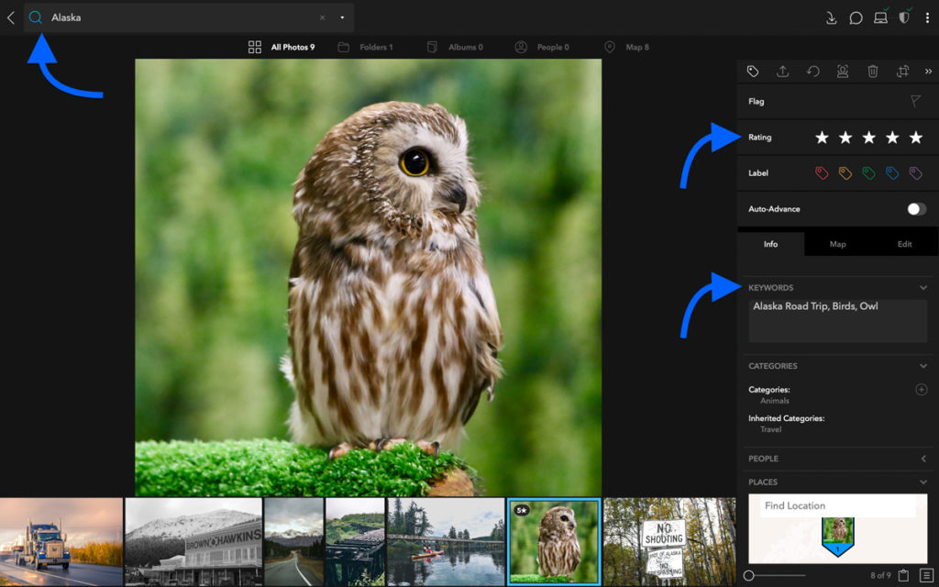
Task: Add a category with plus icon
Action: [922, 390]
